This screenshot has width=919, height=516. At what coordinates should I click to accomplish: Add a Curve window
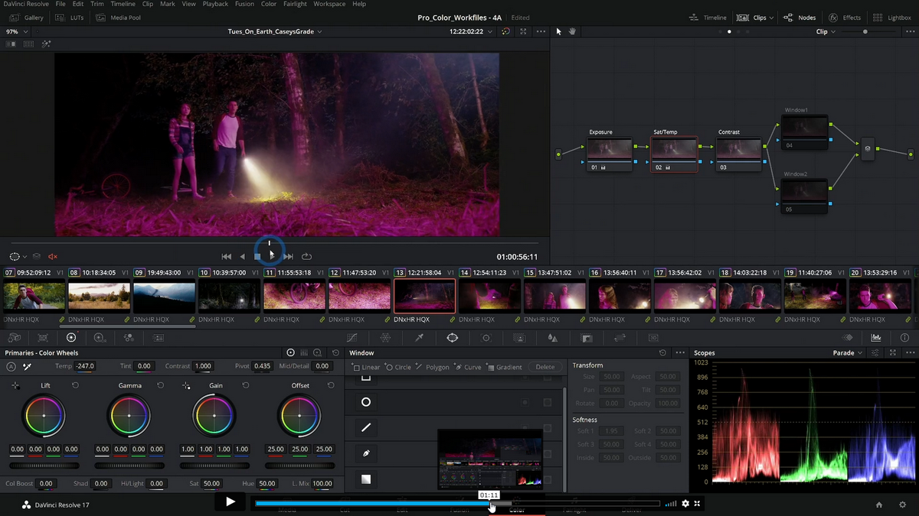click(468, 367)
